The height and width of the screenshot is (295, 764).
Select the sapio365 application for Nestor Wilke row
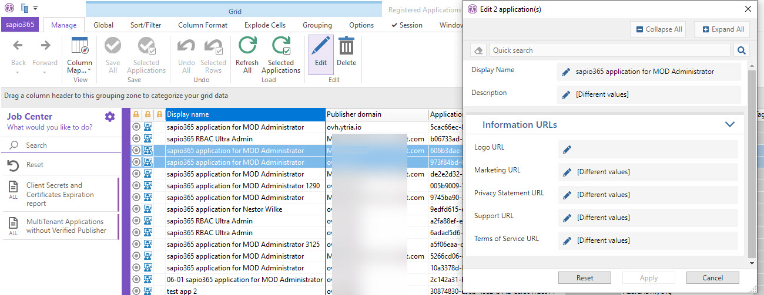pyautogui.click(x=224, y=209)
